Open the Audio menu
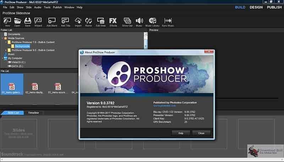This screenshot has width=284, height=162. point(38,7)
